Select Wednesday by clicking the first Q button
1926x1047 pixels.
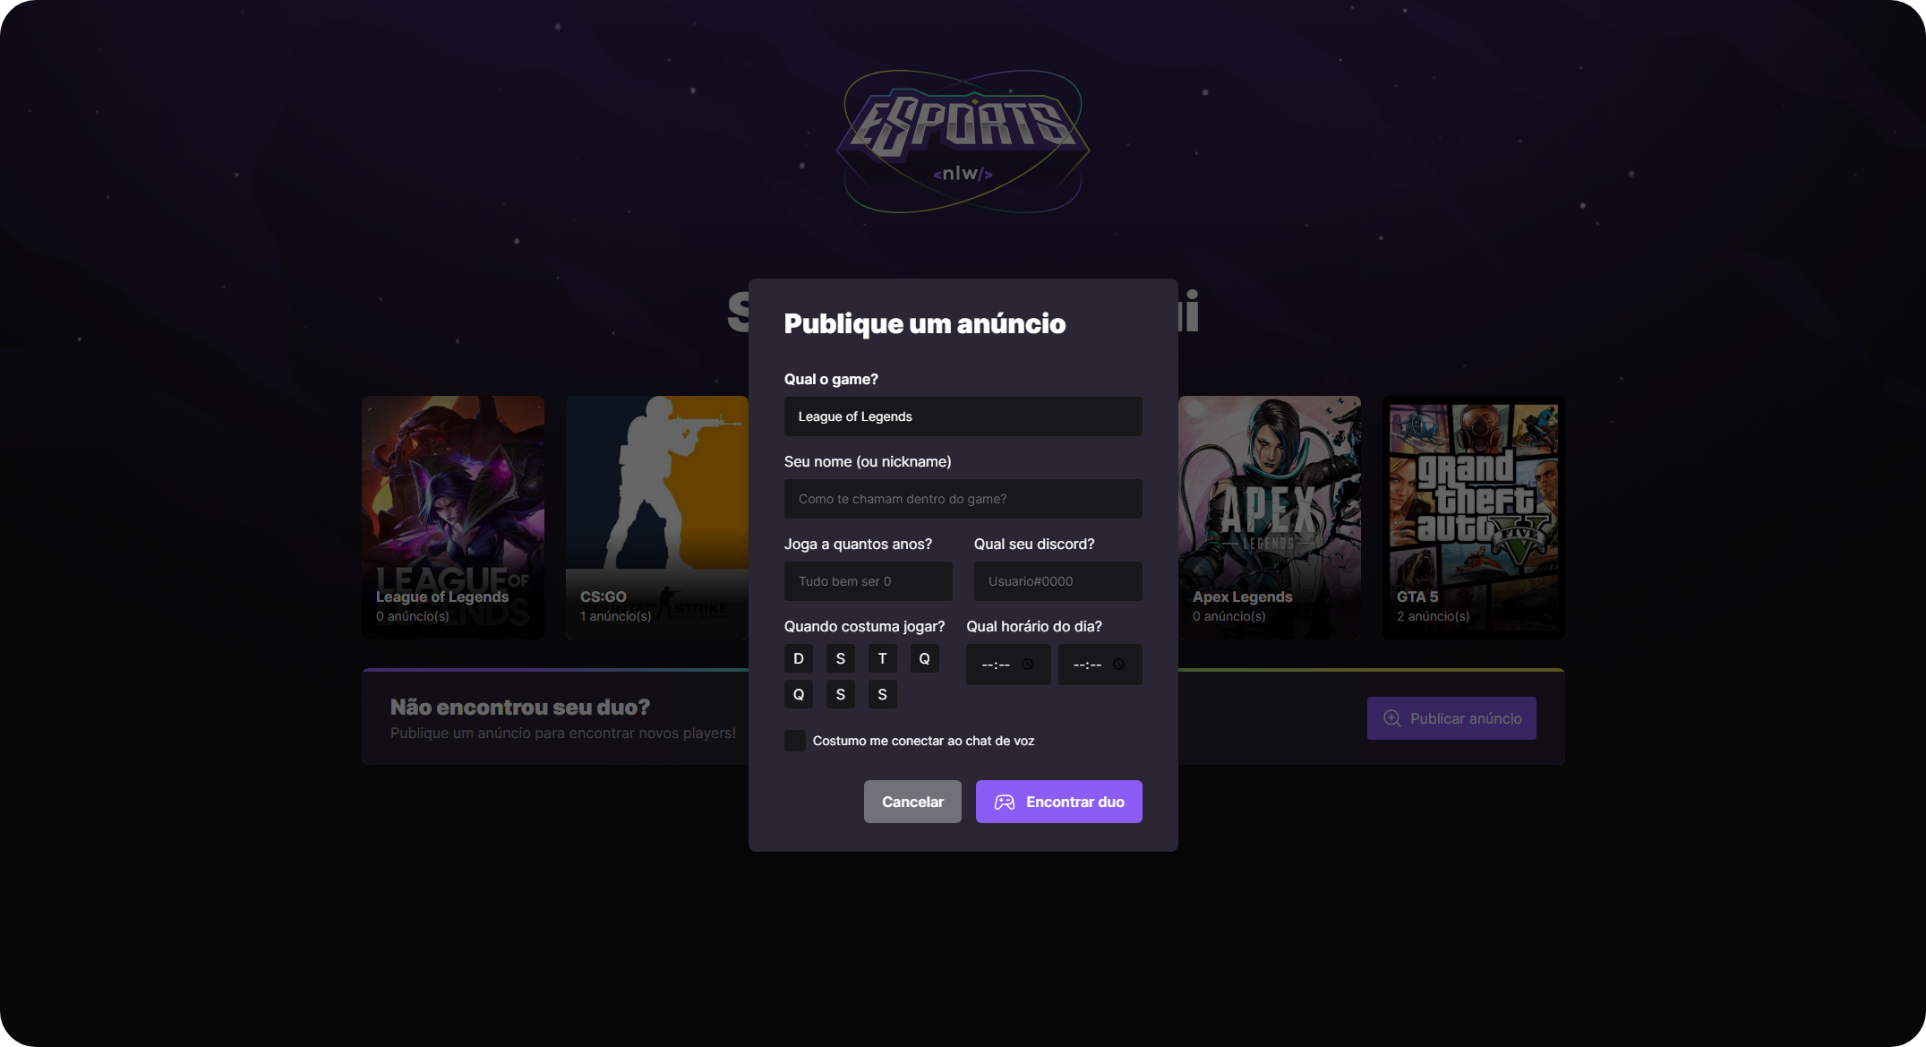[x=925, y=658]
